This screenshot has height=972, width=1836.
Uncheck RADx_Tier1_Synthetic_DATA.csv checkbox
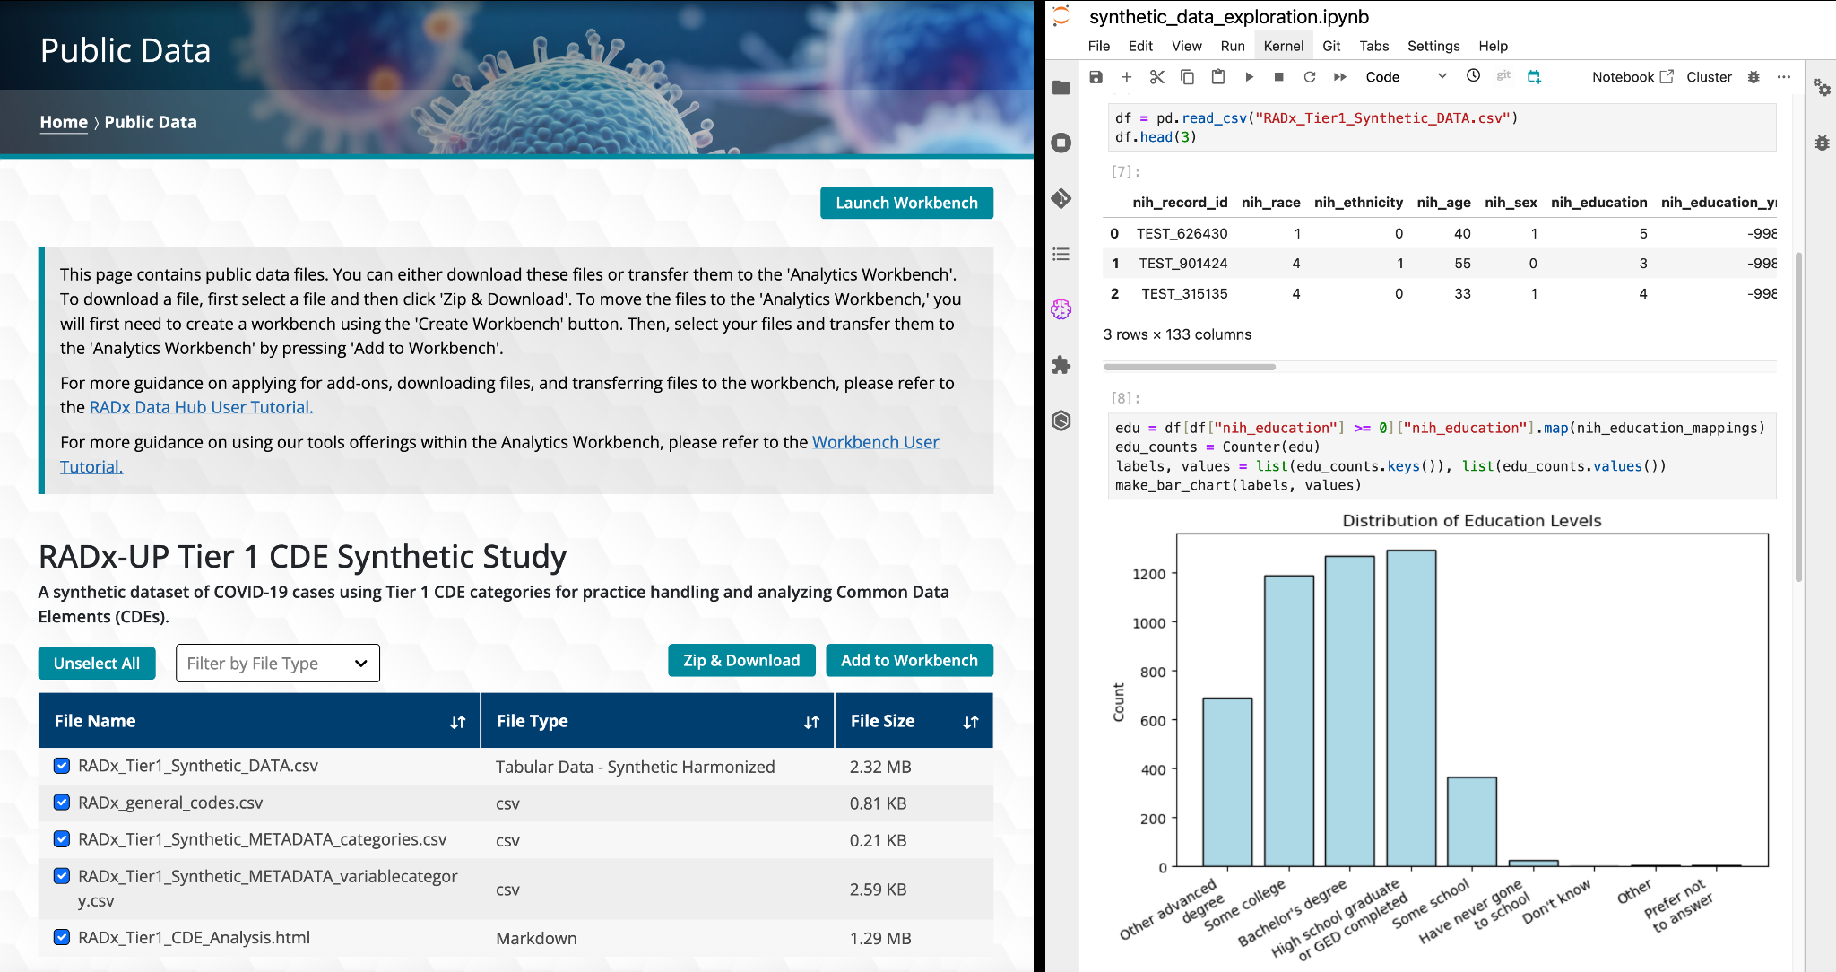point(62,766)
